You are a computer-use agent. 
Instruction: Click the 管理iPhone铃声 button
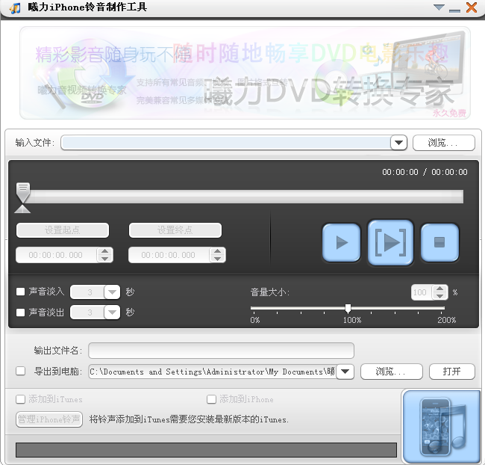click(x=49, y=419)
